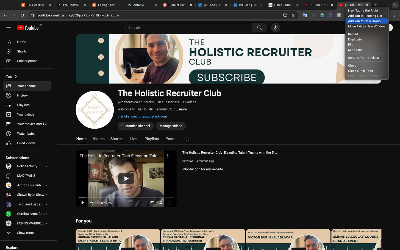Open new browser tab with plus
The image size is (400, 250).
[x=376, y=5]
